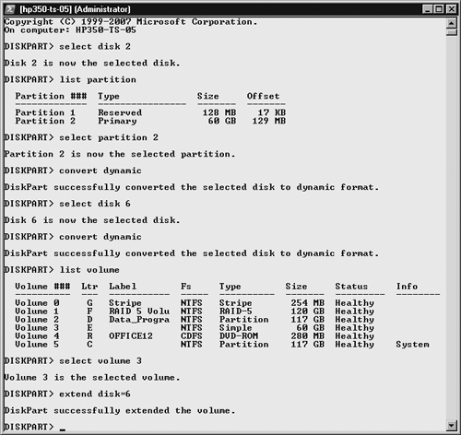The width and height of the screenshot is (461, 435).
Task: Click the 'System' info entry
Action: coord(412,345)
